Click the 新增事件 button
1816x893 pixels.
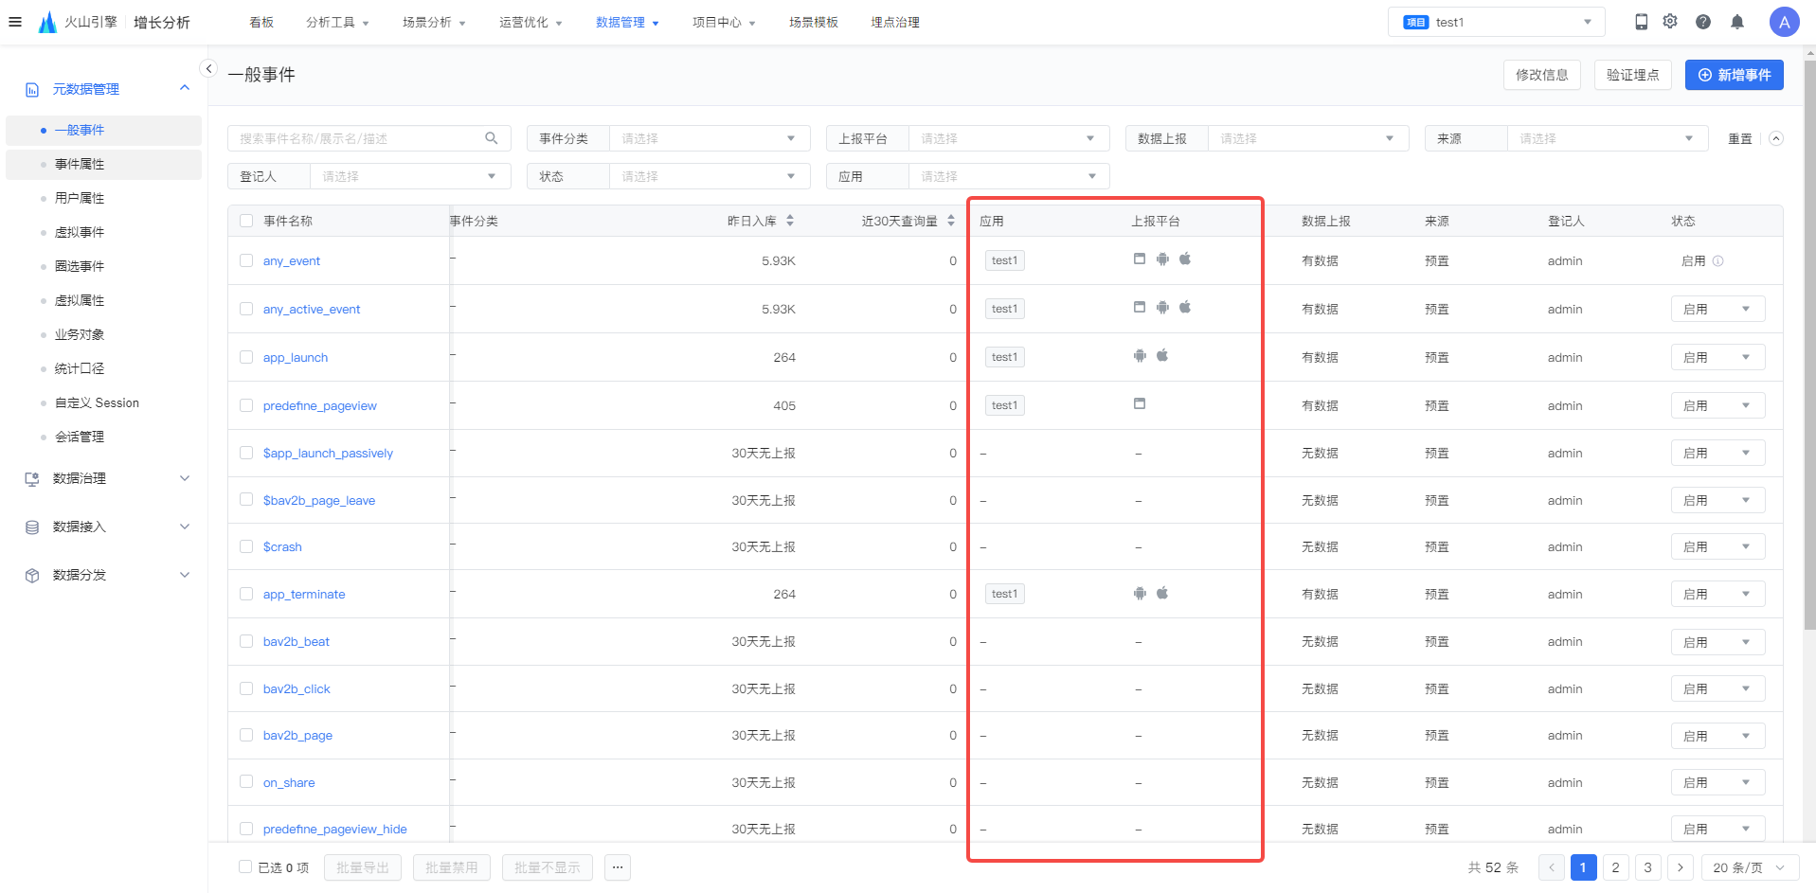coord(1734,75)
